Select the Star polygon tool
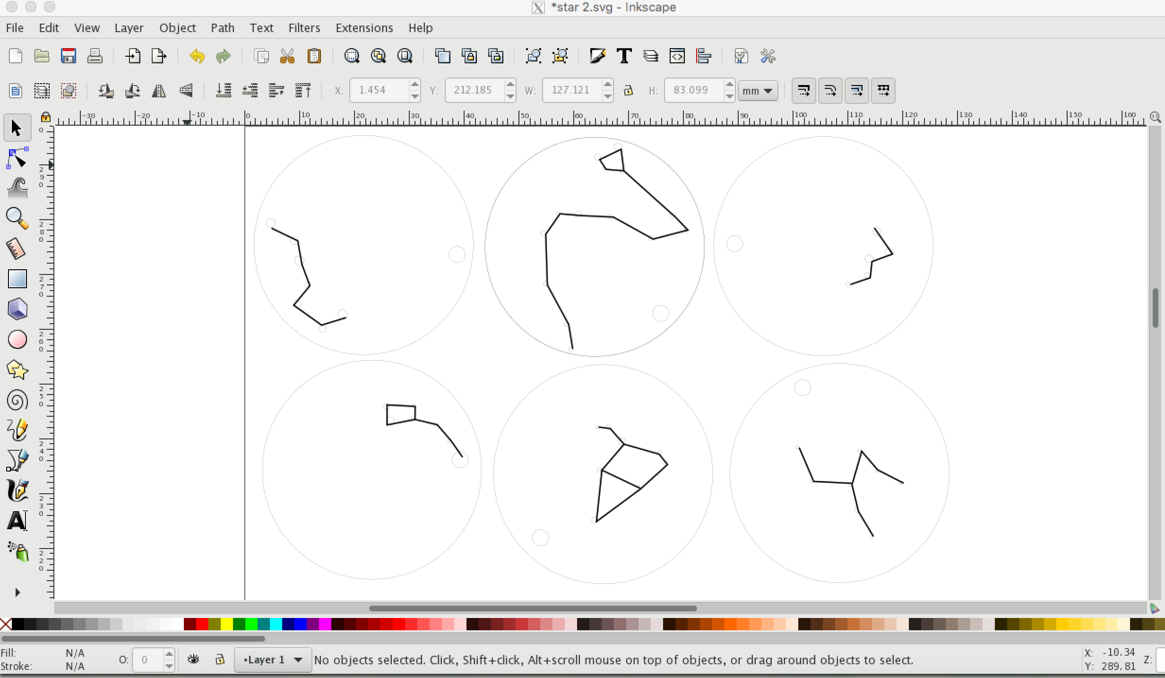1165x678 pixels. (17, 369)
